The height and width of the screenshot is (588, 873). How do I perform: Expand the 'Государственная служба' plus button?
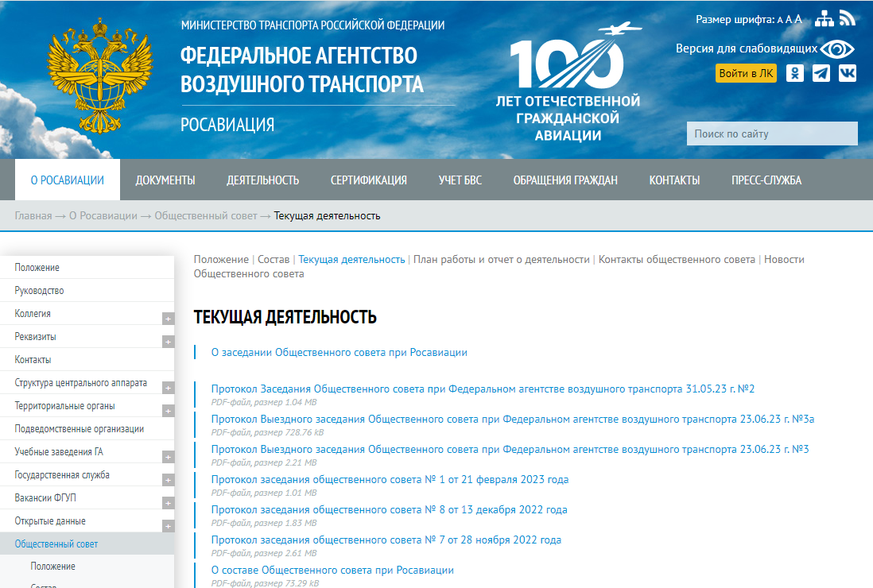168,479
